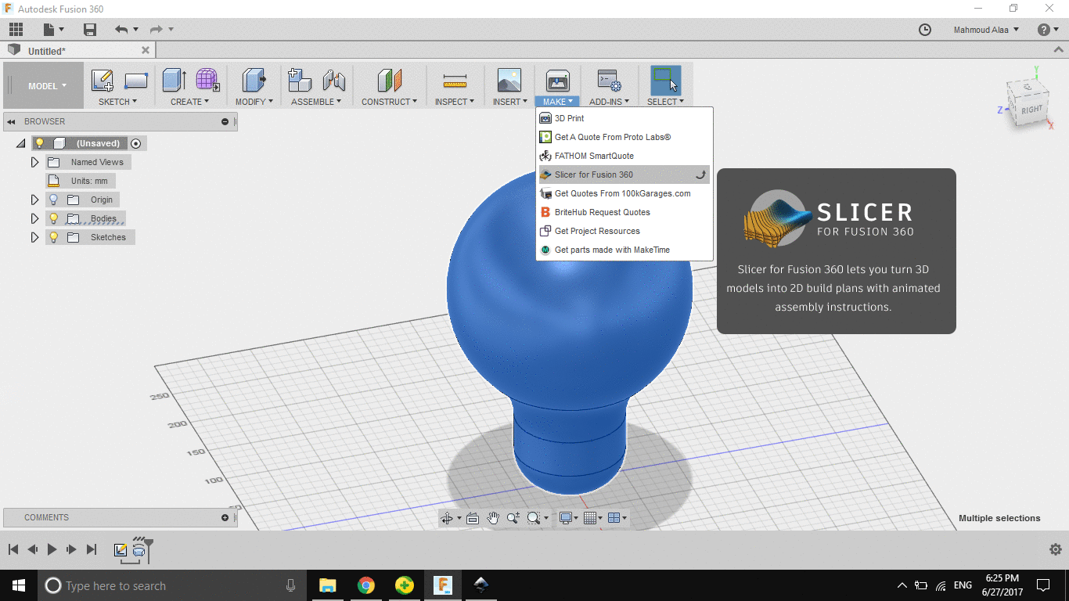The image size is (1069, 601).
Task: Select the Zoom tool with plus-minus
Action: click(513, 518)
